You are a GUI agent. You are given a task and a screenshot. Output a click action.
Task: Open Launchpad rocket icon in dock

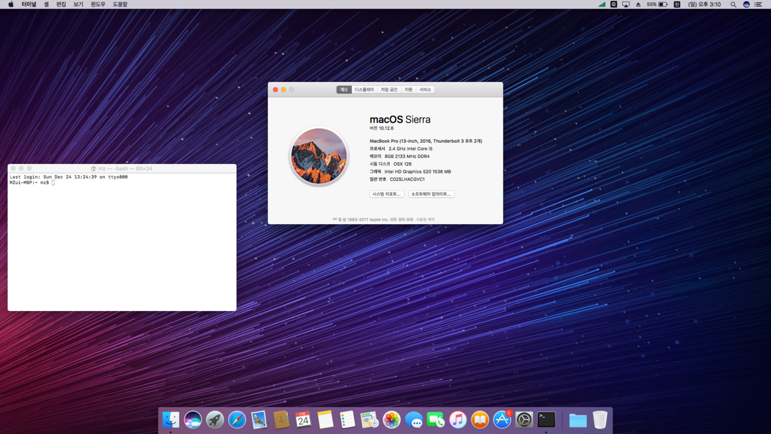pyautogui.click(x=215, y=420)
